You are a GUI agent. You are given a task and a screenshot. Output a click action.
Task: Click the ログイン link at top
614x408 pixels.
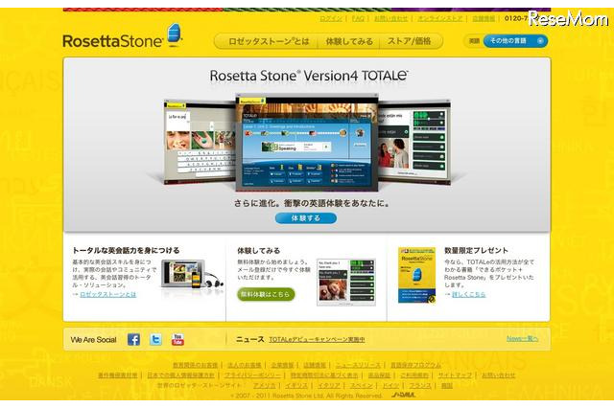(x=331, y=18)
